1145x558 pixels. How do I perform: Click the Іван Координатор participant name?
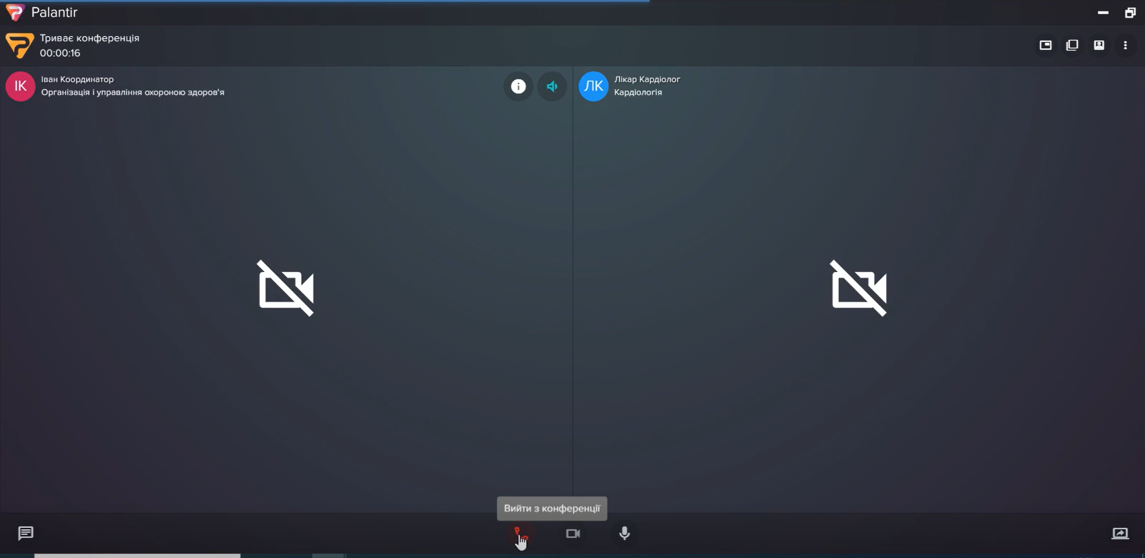(77, 80)
